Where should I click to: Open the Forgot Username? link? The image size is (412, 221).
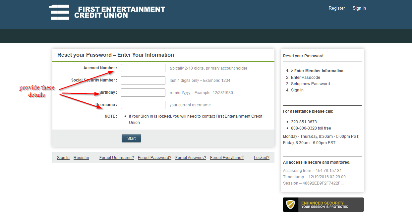[117, 158]
